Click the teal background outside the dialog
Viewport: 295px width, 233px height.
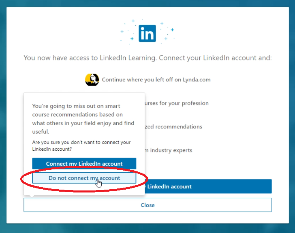(3, 113)
